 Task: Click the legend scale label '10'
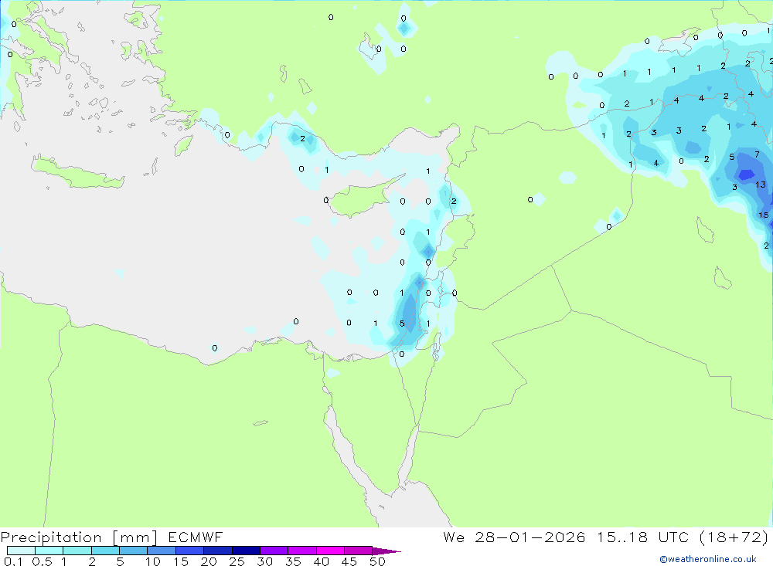point(152,561)
